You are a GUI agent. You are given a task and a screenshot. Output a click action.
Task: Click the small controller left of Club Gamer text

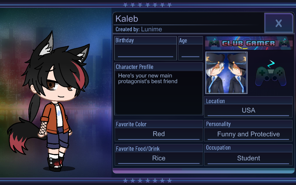click(x=214, y=43)
